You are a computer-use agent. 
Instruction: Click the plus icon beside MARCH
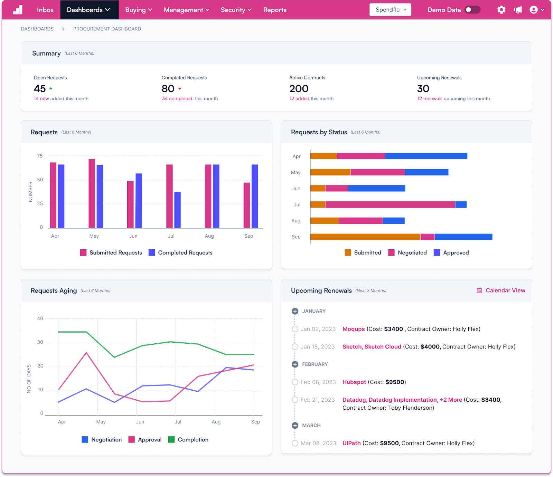pyautogui.click(x=295, y=426)
